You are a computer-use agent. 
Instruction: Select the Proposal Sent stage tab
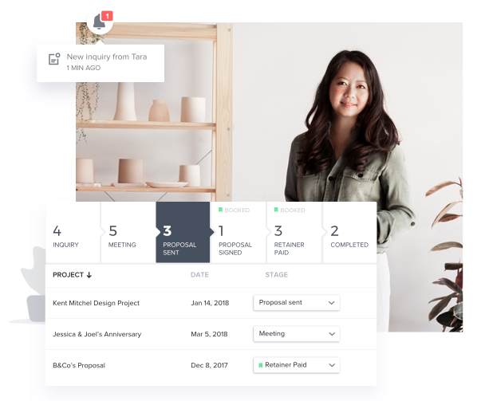(x=183, y=232)
